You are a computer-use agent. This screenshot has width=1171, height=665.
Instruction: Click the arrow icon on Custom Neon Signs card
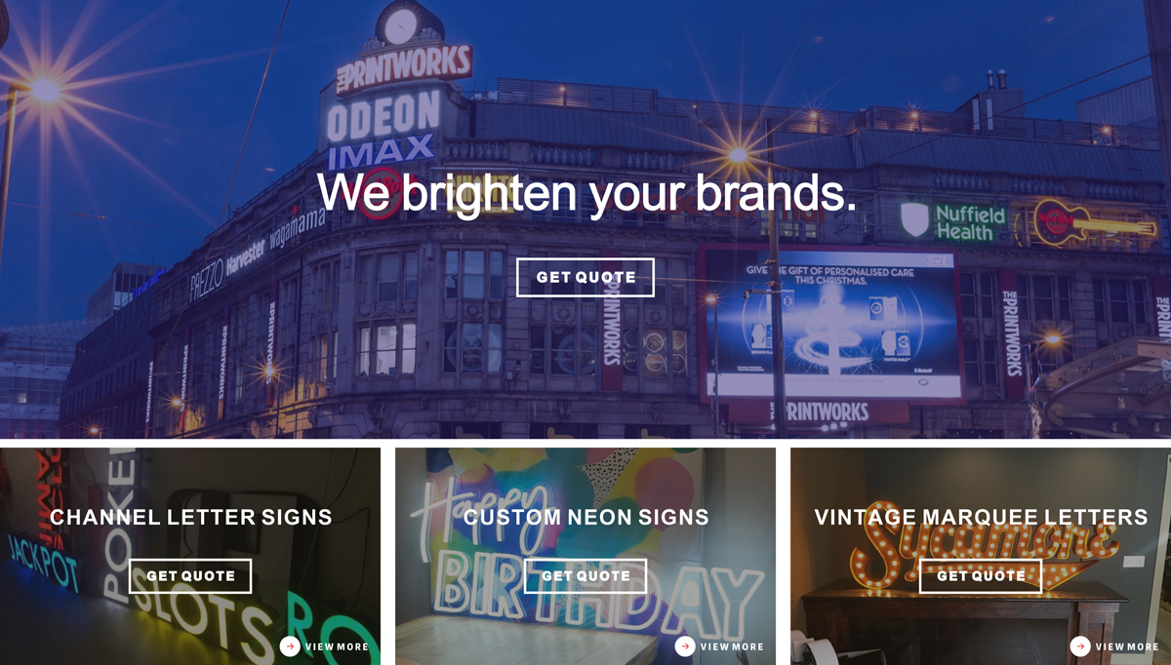pyautogui.click(x=685, y=646)
